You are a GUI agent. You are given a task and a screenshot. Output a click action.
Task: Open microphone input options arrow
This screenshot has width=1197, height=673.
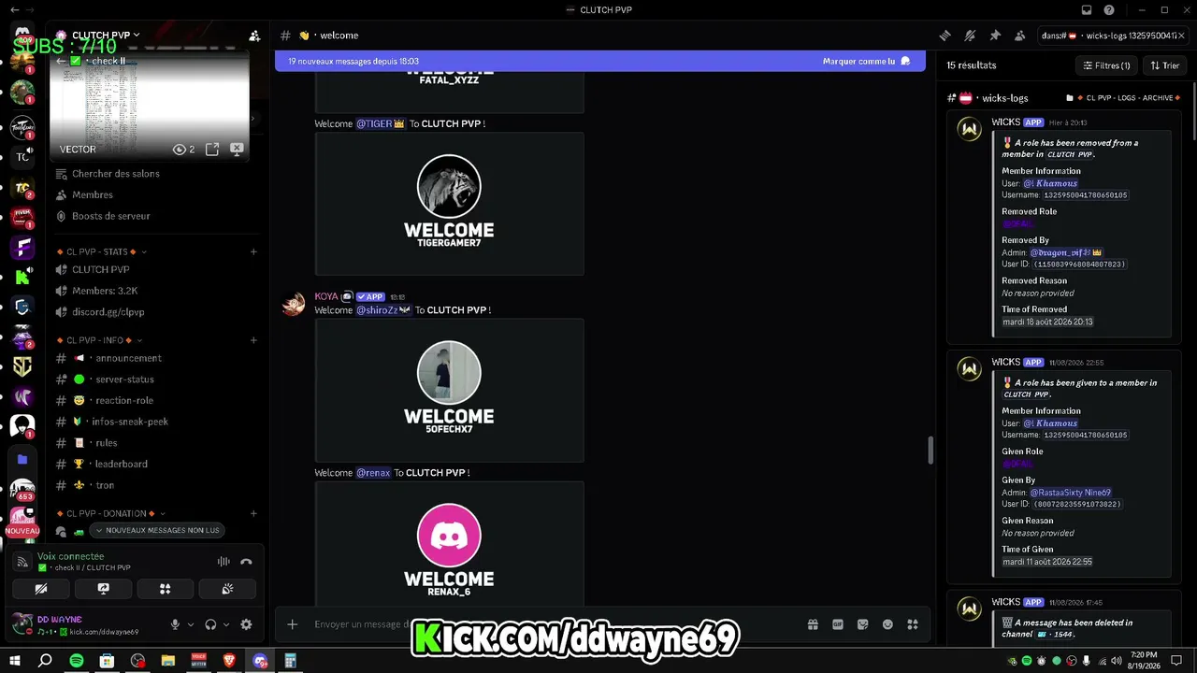pyautogui.click(x=191, y=624)
